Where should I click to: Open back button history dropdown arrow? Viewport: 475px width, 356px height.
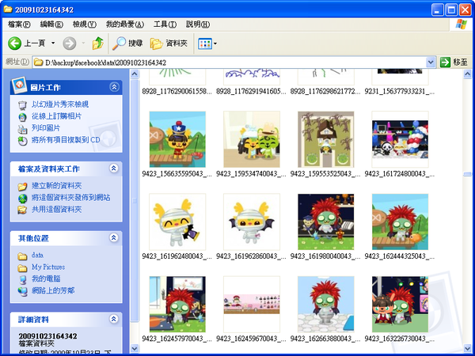(x=53, y=44)
